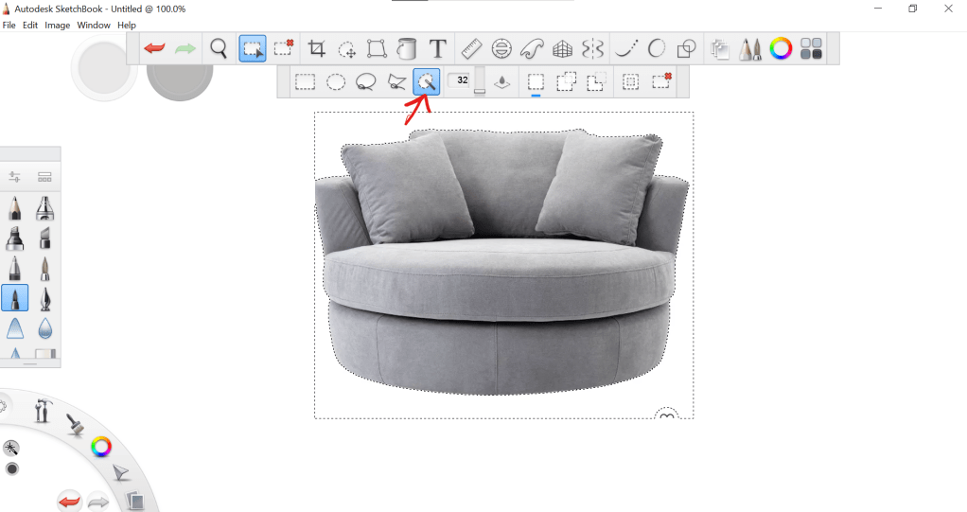Open the Image menu
The image size is (967, 512).
click(x=57, y=25)
